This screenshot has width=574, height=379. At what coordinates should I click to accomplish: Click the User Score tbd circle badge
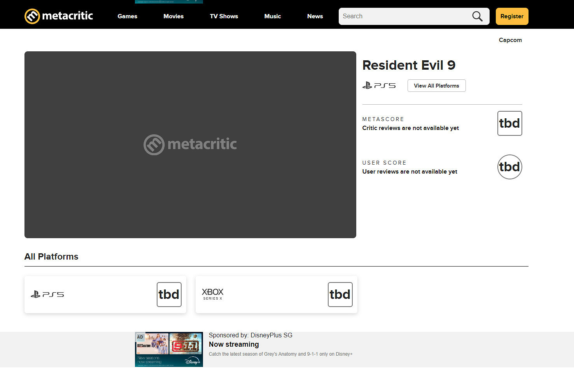tap(509, 167)
